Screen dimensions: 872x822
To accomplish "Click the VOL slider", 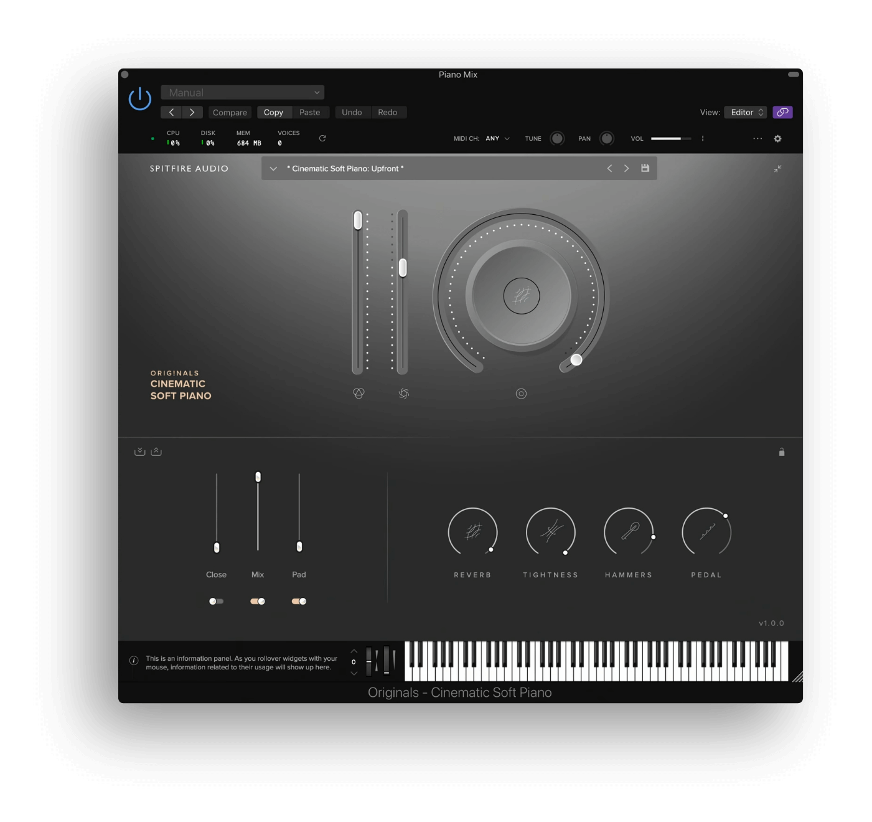I will (x=671, y=138).
